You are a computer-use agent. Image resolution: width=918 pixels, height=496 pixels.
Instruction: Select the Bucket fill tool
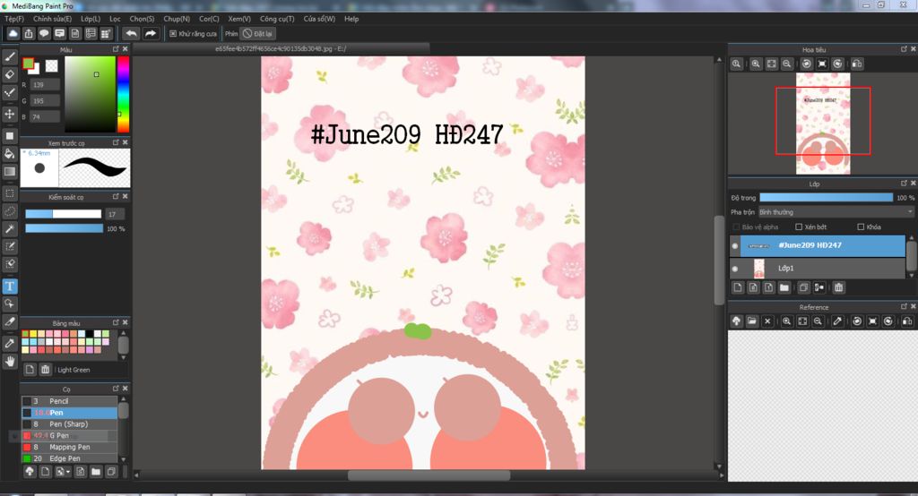click(9, 154)
